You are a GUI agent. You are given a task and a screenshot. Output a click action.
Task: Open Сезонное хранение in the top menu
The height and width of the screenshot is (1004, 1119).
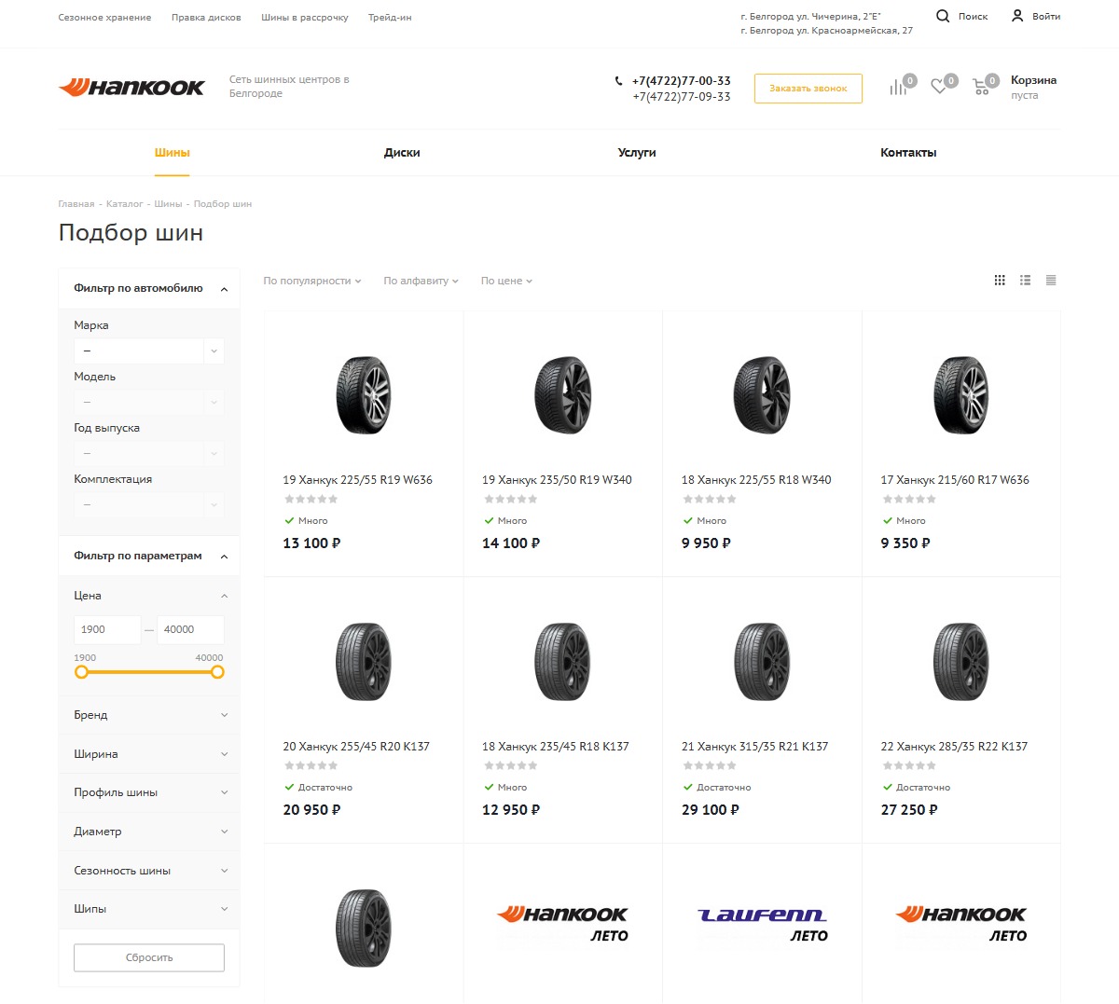tap(104, 18)
